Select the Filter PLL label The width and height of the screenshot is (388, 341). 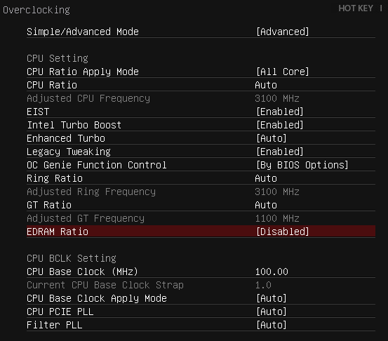[55, 326]
